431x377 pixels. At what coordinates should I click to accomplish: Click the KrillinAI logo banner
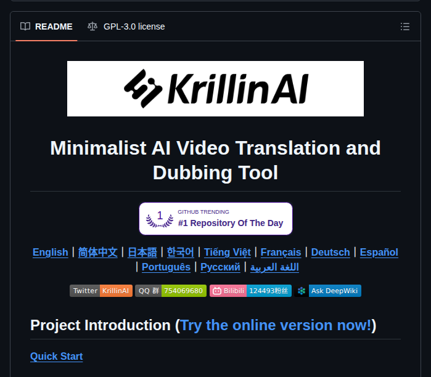tap(216, 89)
